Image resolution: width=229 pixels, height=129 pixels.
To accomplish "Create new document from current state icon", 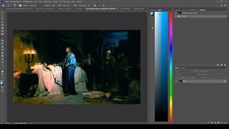I will [x=218, y=65].
